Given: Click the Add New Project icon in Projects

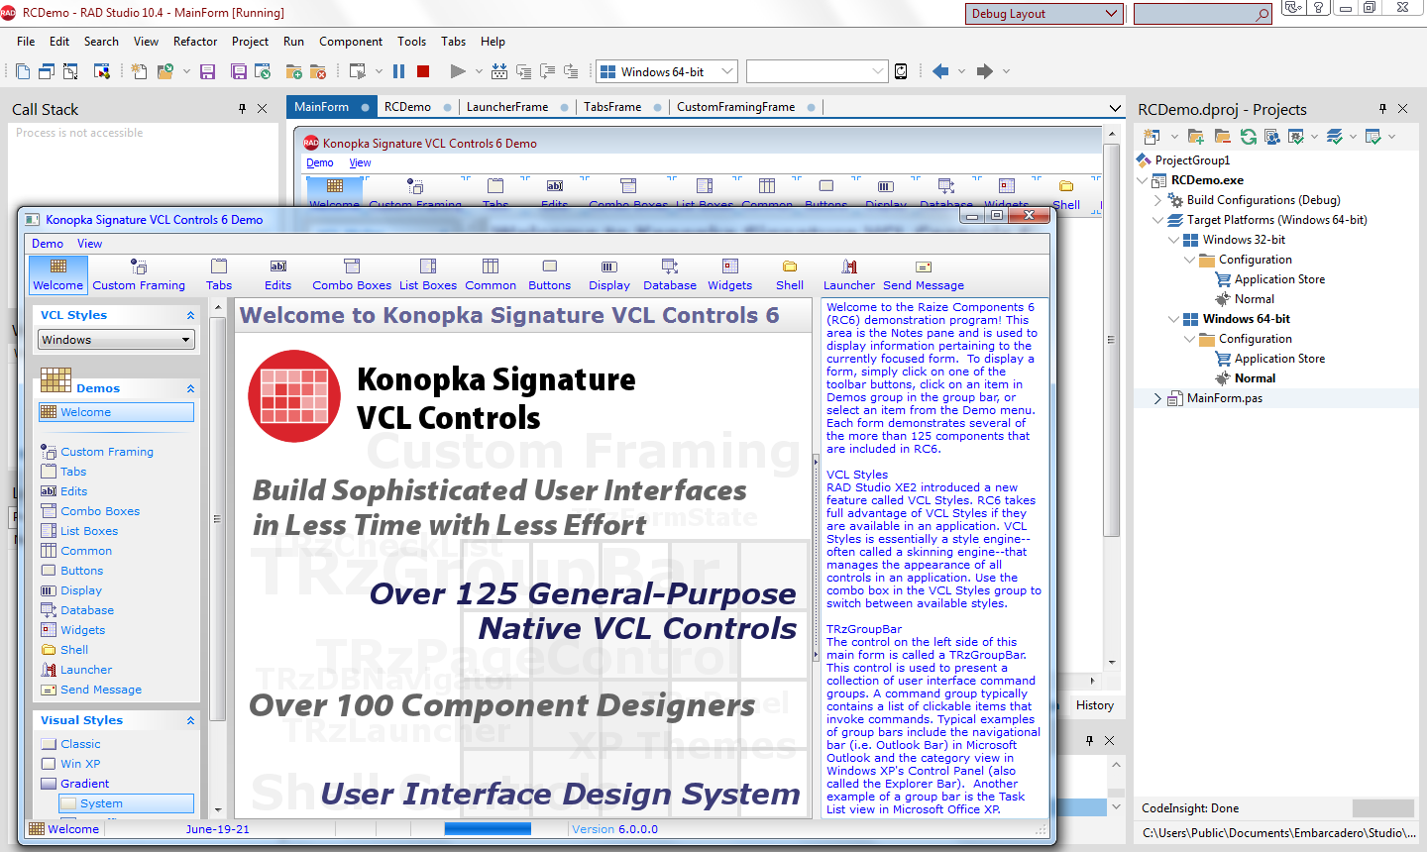Looking at the screenshot, I should click(x=1152, y=137).
